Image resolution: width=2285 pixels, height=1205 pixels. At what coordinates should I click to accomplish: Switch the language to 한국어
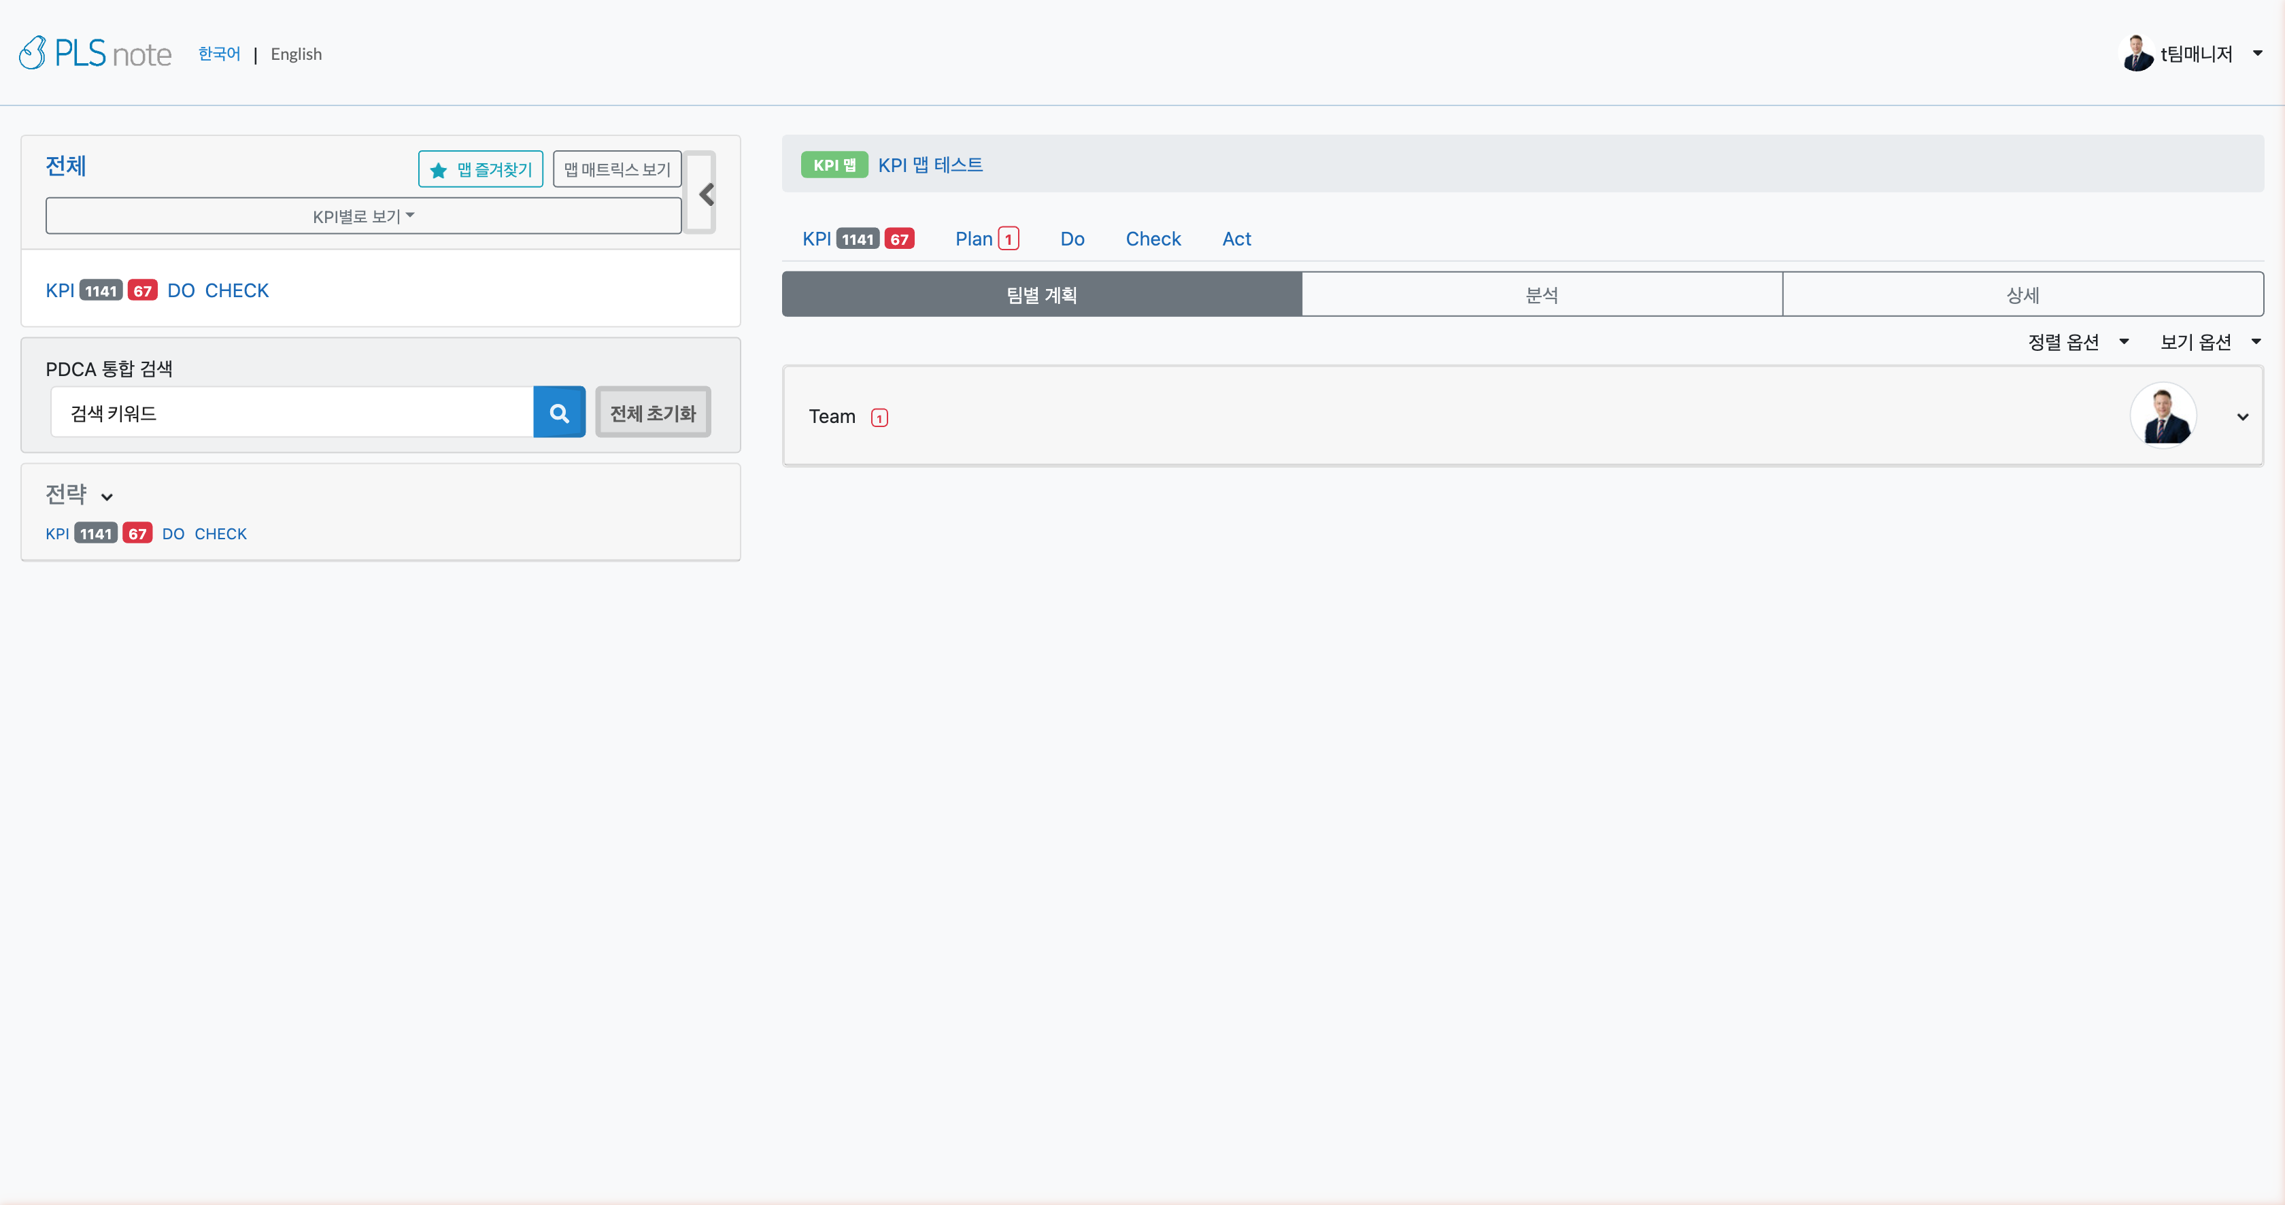click(x=219, y=54)
